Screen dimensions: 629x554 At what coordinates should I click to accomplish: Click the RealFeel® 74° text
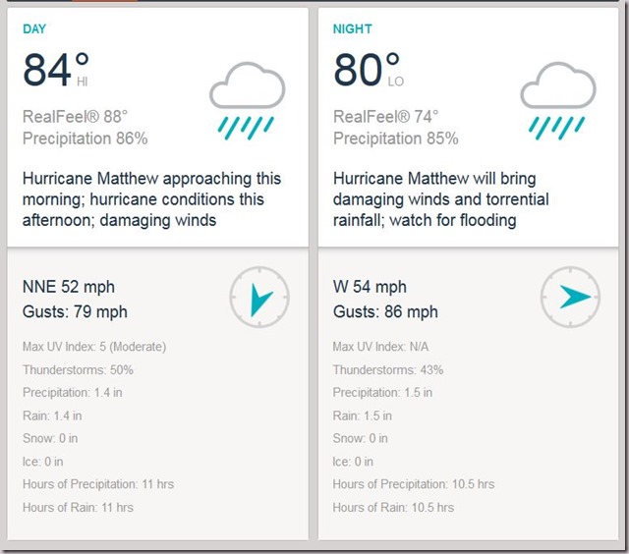386,117
